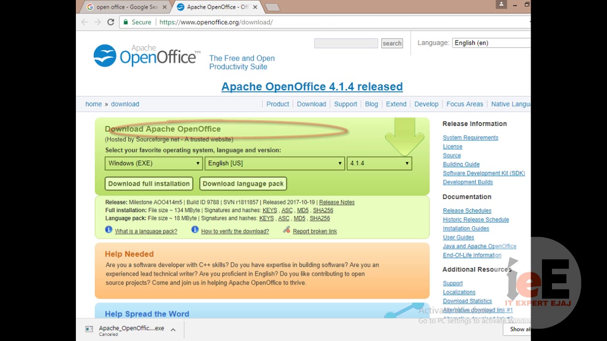The width and height of the screenshot is (607, 341).
Task: Open How to verify the download link
Action: coord(235,232)
